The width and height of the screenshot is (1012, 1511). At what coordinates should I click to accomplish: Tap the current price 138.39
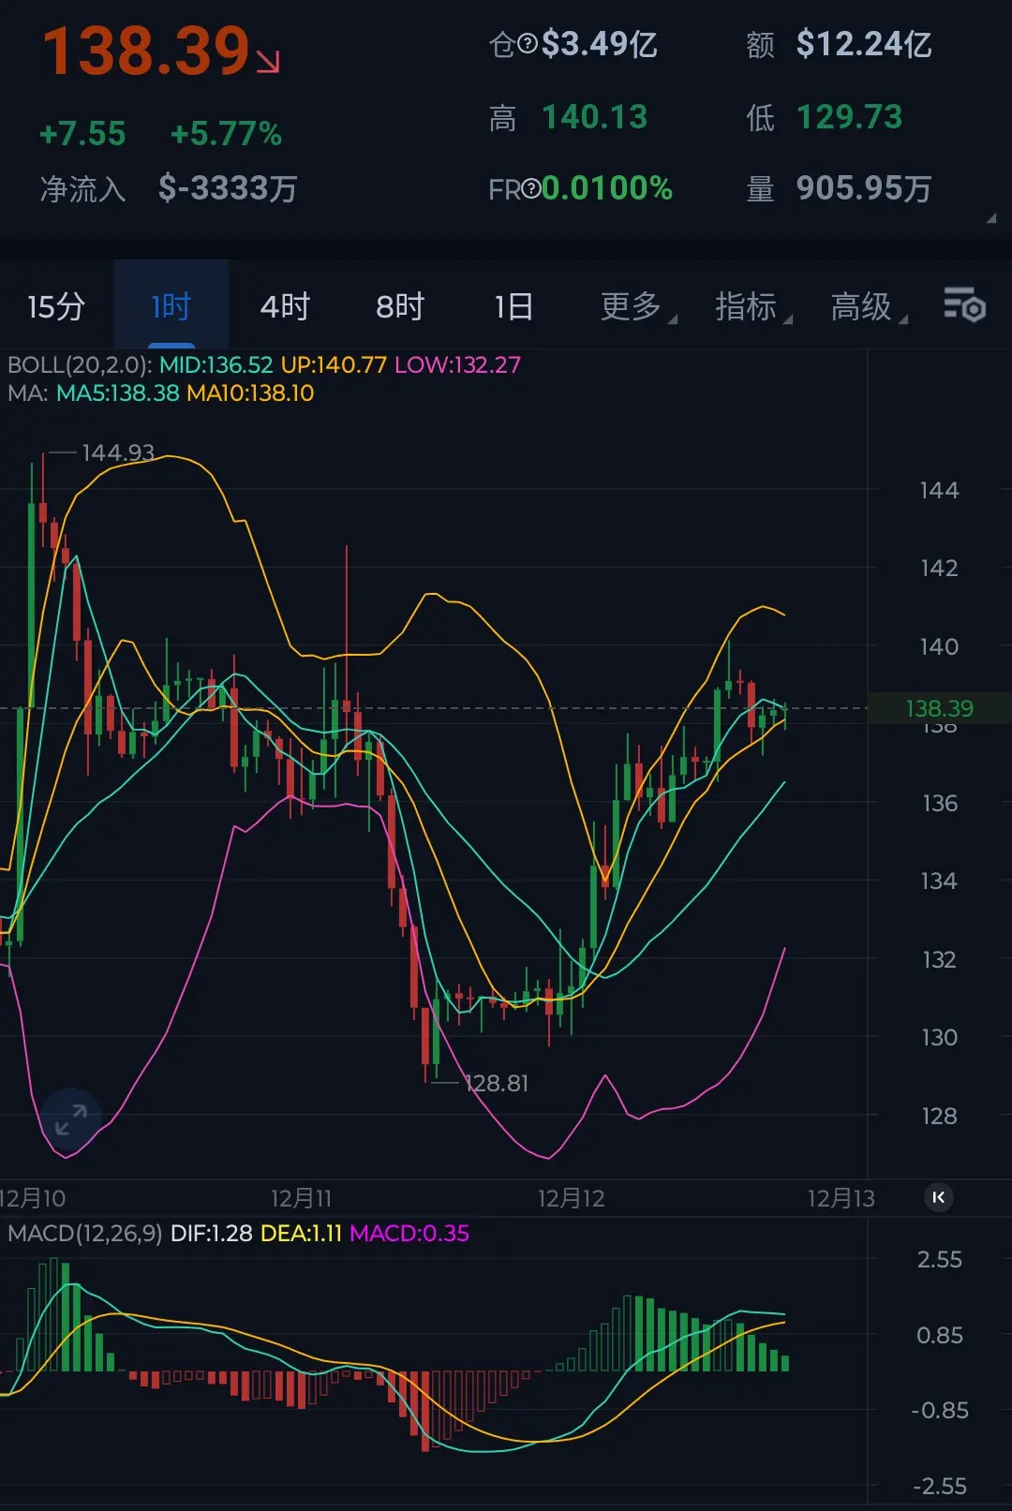pyautogui.click(x=146, y=51)
